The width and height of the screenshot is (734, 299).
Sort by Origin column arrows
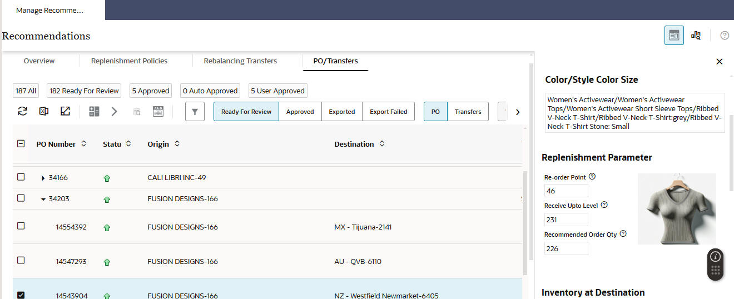[177, 144]
